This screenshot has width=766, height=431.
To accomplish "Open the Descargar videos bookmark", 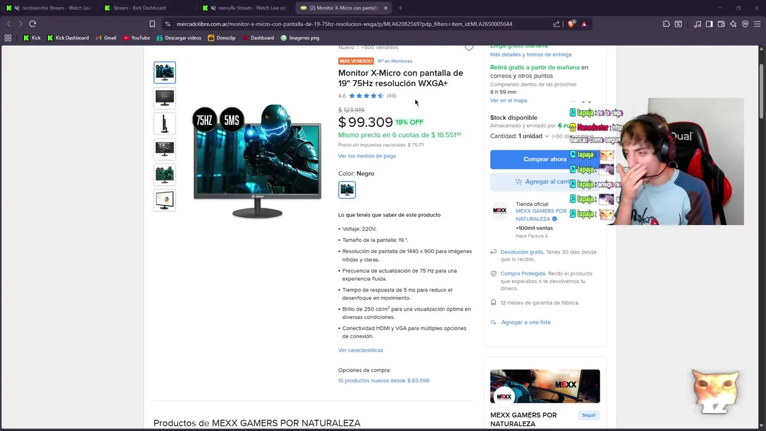I will (x=179, y=38).
